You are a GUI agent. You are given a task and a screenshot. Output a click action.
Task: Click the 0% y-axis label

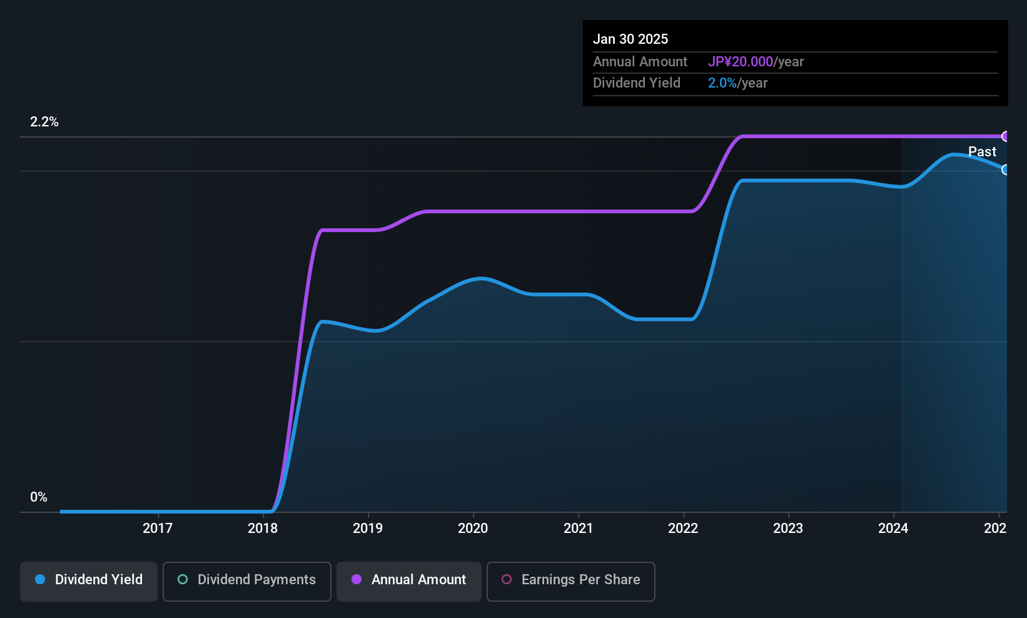click(39, 497)
